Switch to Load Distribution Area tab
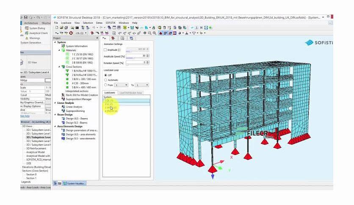Image resolution: width=354 pixels, height=205 pixels. pos(130,93)
